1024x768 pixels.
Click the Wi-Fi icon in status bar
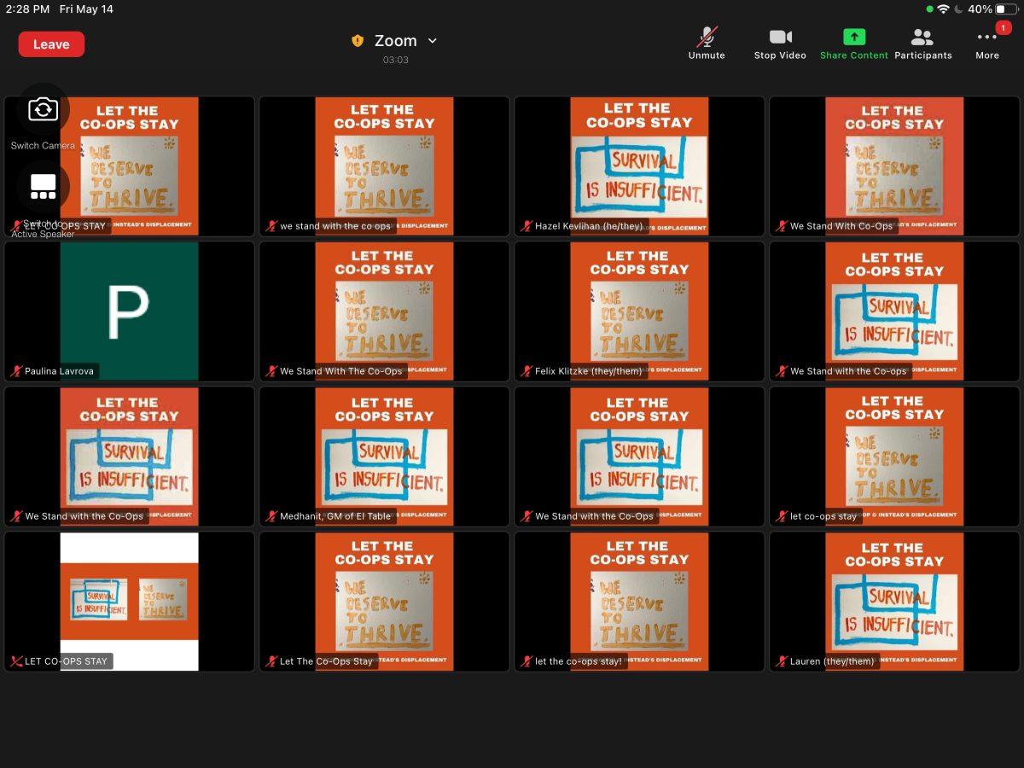(943, 9)
